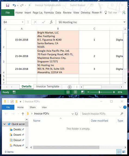Click horizontal scroll right arrow in Excel
This screenshot has width=129, height=156.
point(121,87)
